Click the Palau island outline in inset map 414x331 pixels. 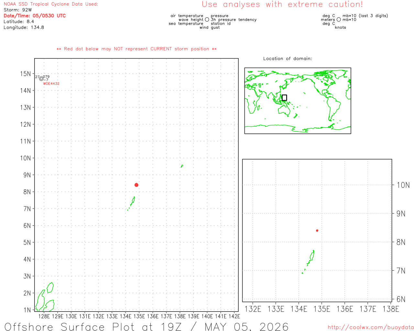pos(309,262)
